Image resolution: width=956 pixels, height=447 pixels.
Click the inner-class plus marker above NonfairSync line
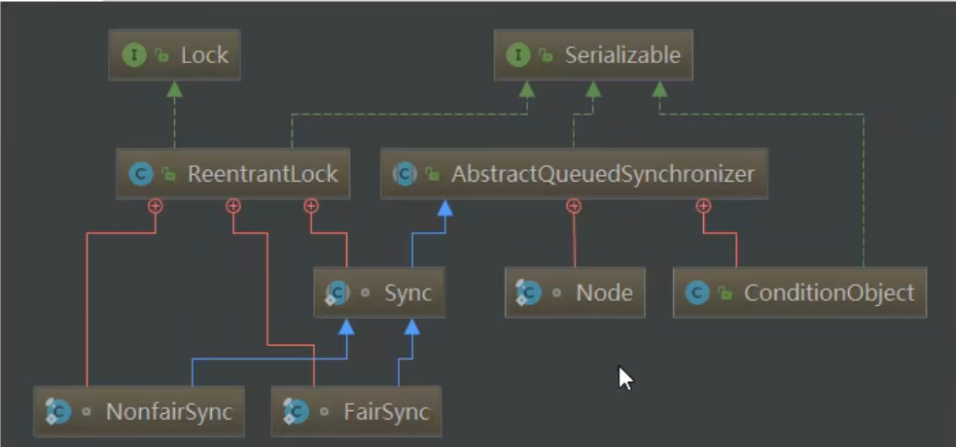pos(156,206)
